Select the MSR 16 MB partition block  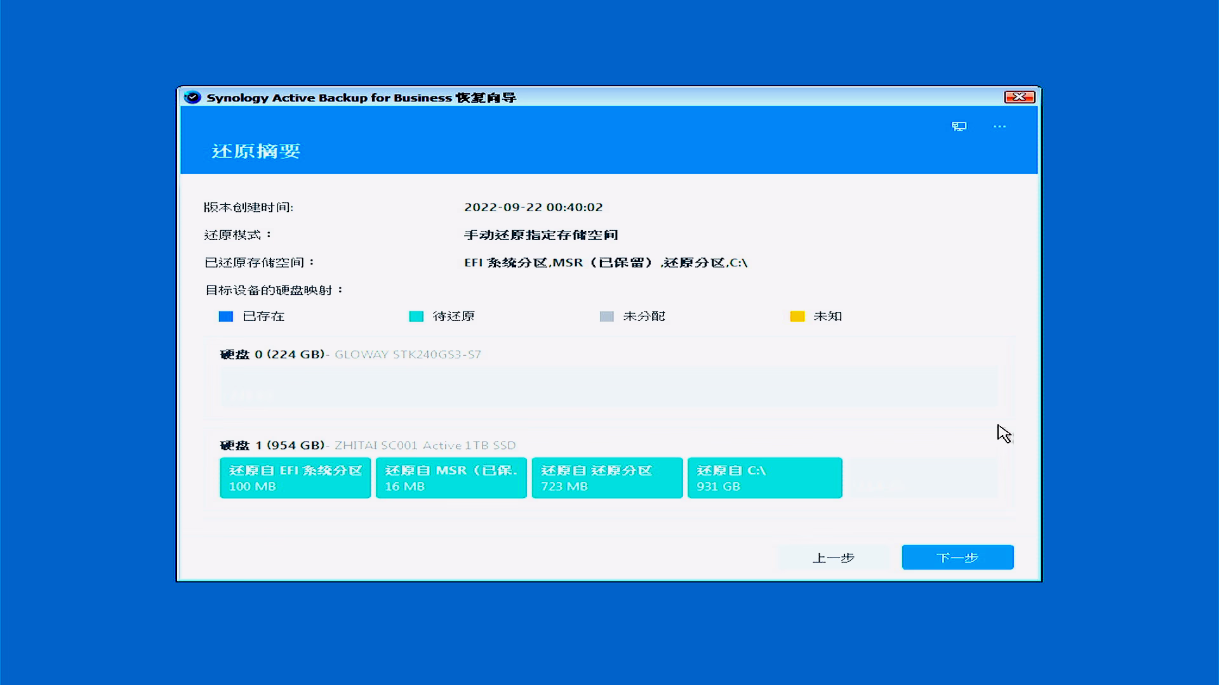click(451, 478)
